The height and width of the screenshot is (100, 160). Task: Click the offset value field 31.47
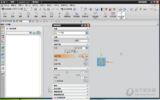84,72
